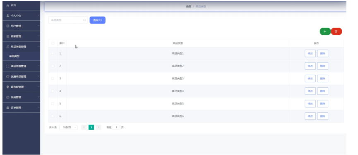358x155 pixels.
Task: Open the 首页 sidebar menu item
Action: click(x=21, y=5)
